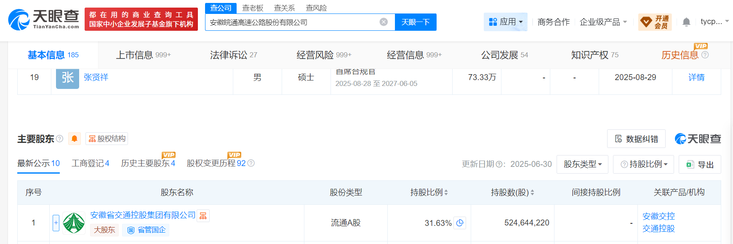Switch to 法律诉讼 tab
The image size is (733, 244).
pos(233,55)
